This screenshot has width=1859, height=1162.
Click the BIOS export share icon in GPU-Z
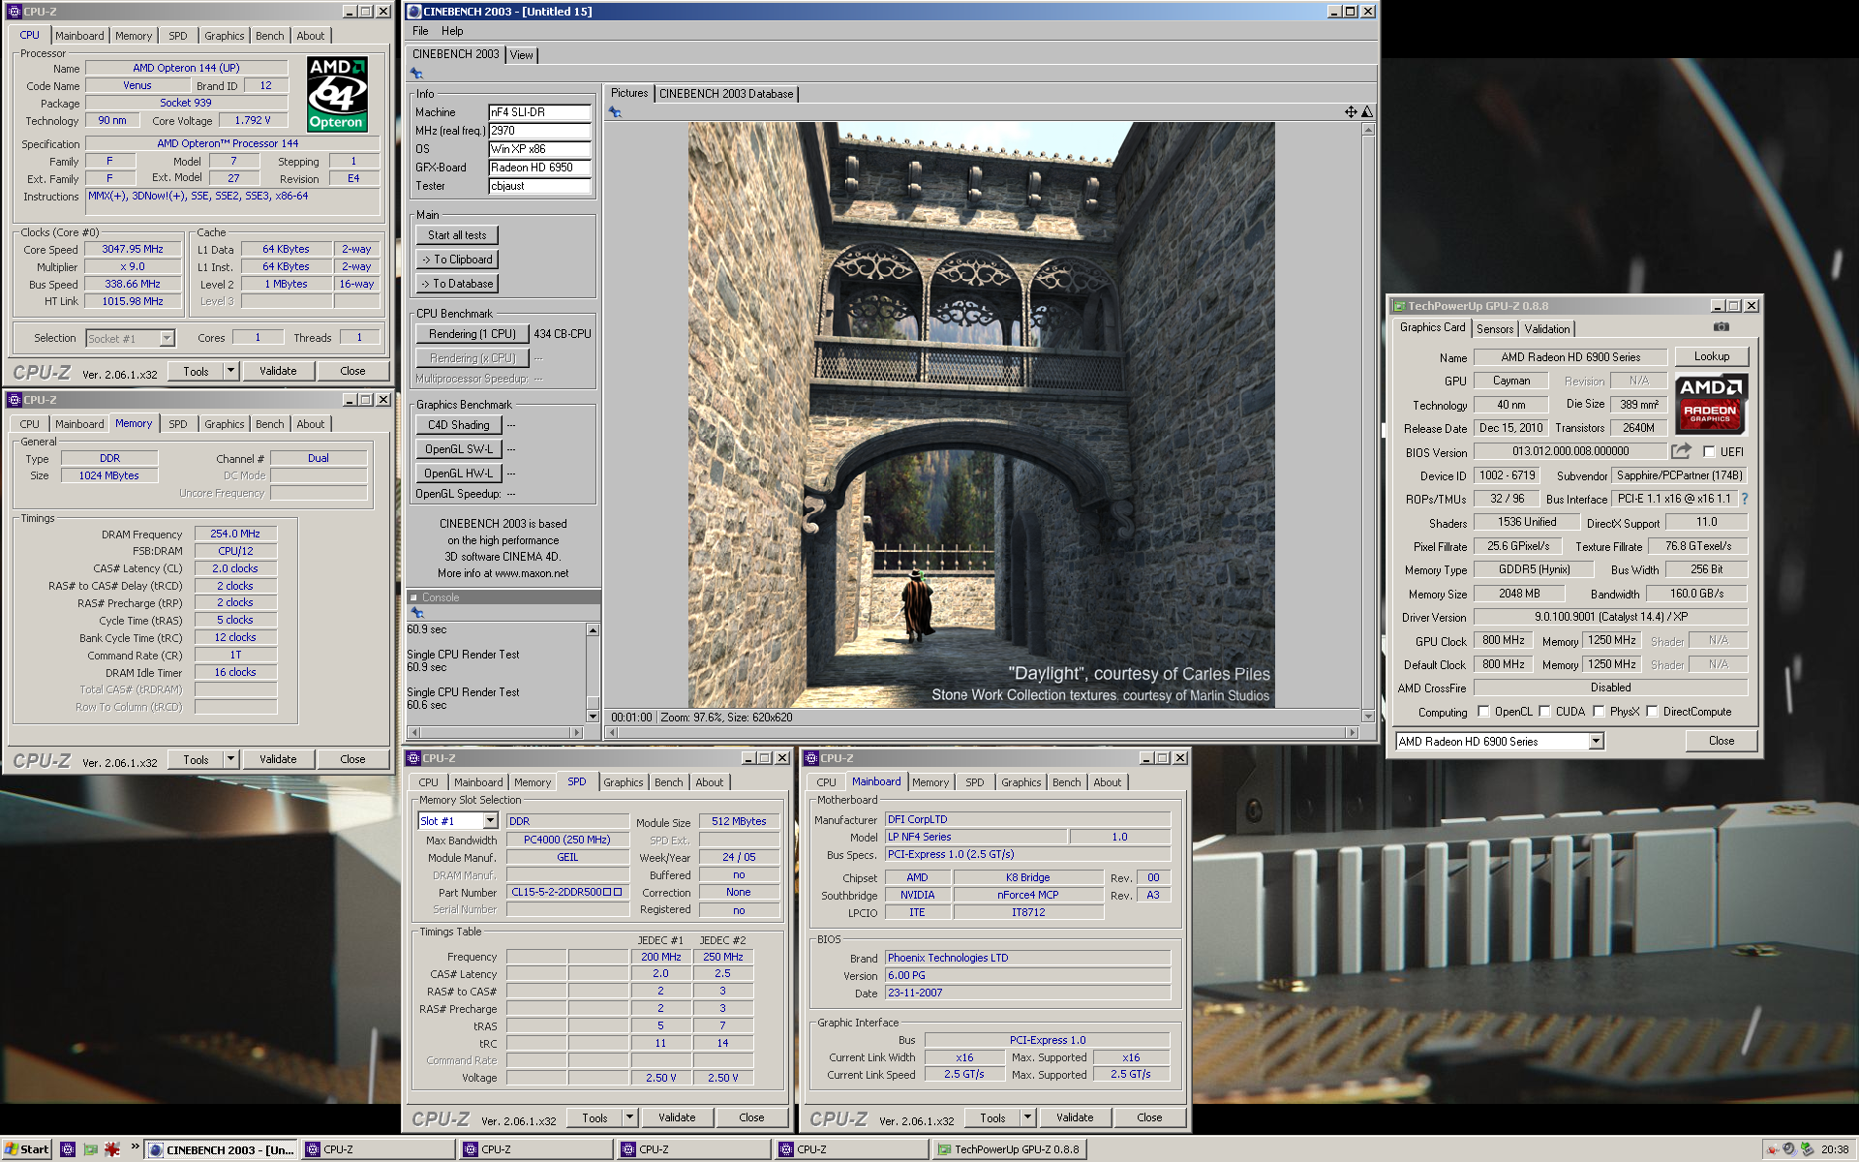point(1681,451)
